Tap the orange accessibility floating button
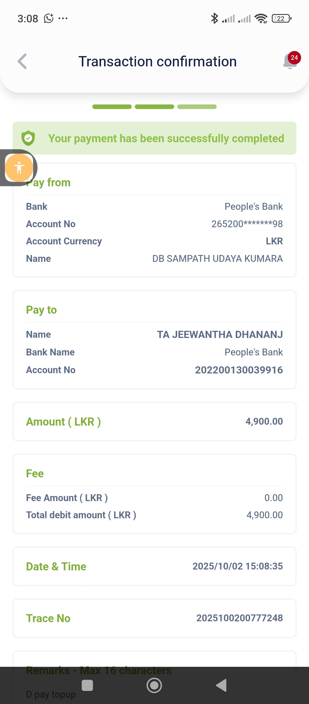Image resolution: width=309 pixels, height=704 pixels. [19, 168]
